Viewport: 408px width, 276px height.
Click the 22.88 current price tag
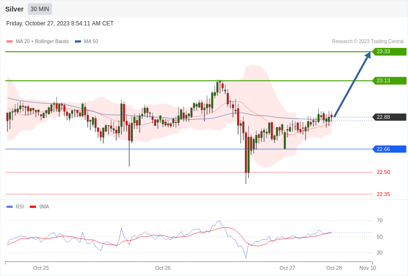(x=390, y=117)
